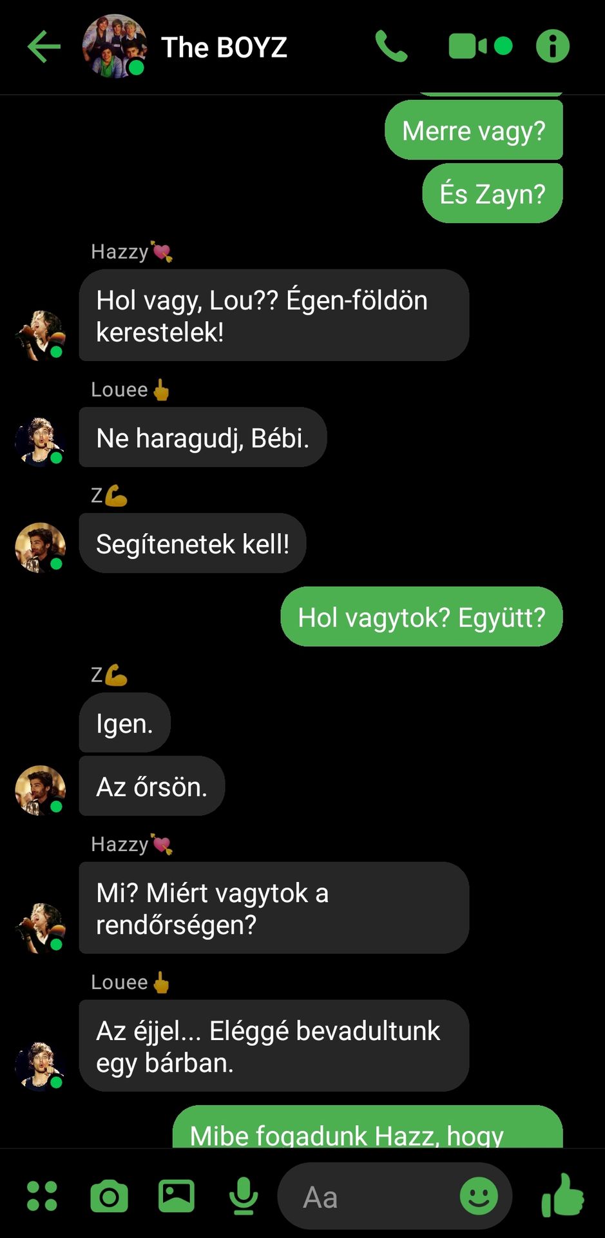605x1238 pixels.
Task: Select the 'Merre vagy?' sent message bubble
Action: coord(474,130)
